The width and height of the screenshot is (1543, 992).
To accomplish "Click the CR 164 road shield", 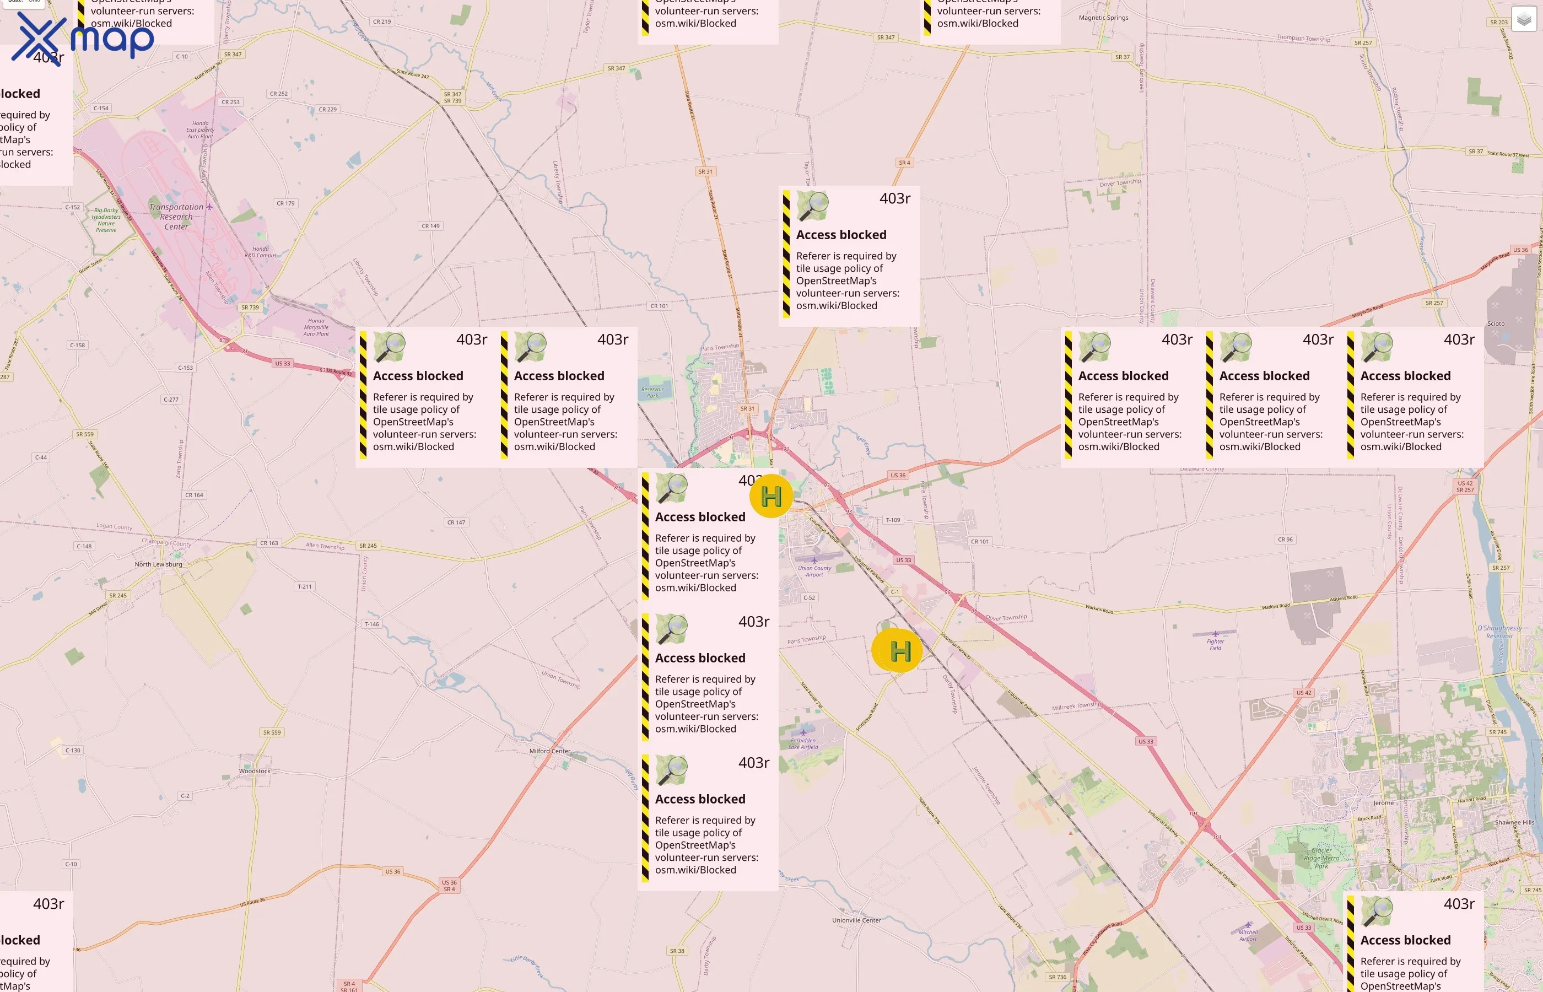I will tap(194, 495).
